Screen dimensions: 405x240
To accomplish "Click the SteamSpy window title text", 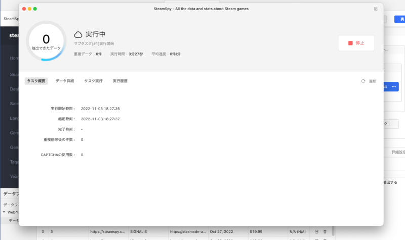I will tap(201, 9).
